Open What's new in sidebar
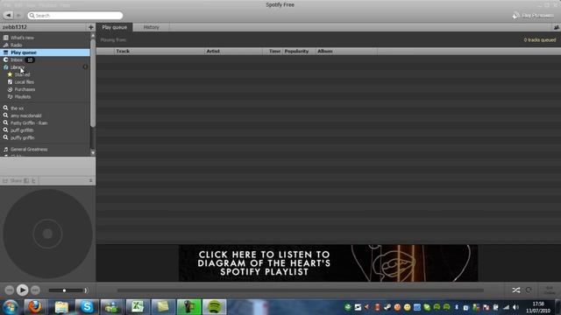This screenshot has width=561, height=315. pos(22,38)
